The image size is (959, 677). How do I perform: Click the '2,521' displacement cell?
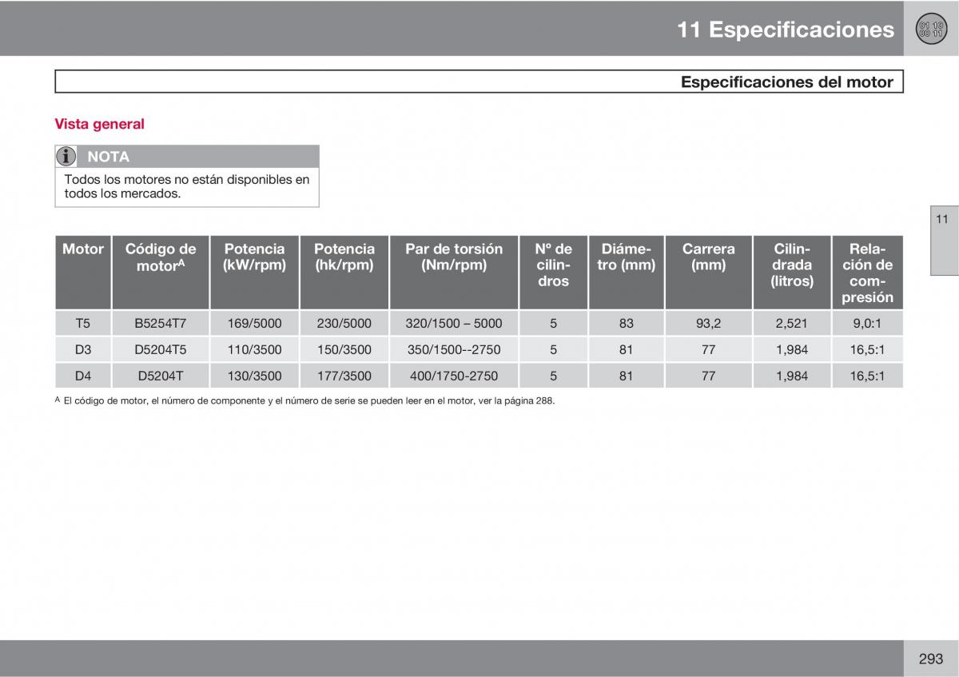click(x=792, y=324)
